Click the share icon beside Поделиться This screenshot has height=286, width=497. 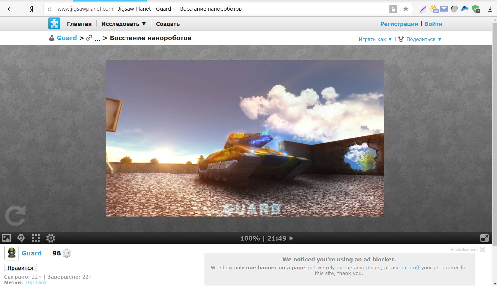coord(401,39)
